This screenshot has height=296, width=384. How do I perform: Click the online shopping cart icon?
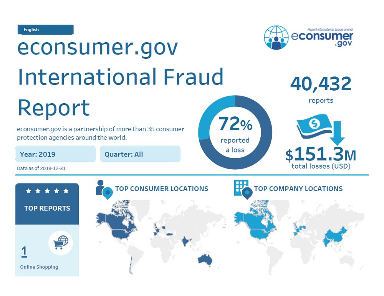click(x=61, y=242)
